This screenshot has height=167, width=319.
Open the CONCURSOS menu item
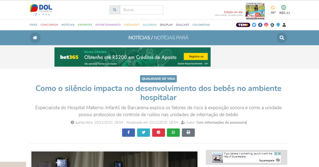(x=49, y=25)
